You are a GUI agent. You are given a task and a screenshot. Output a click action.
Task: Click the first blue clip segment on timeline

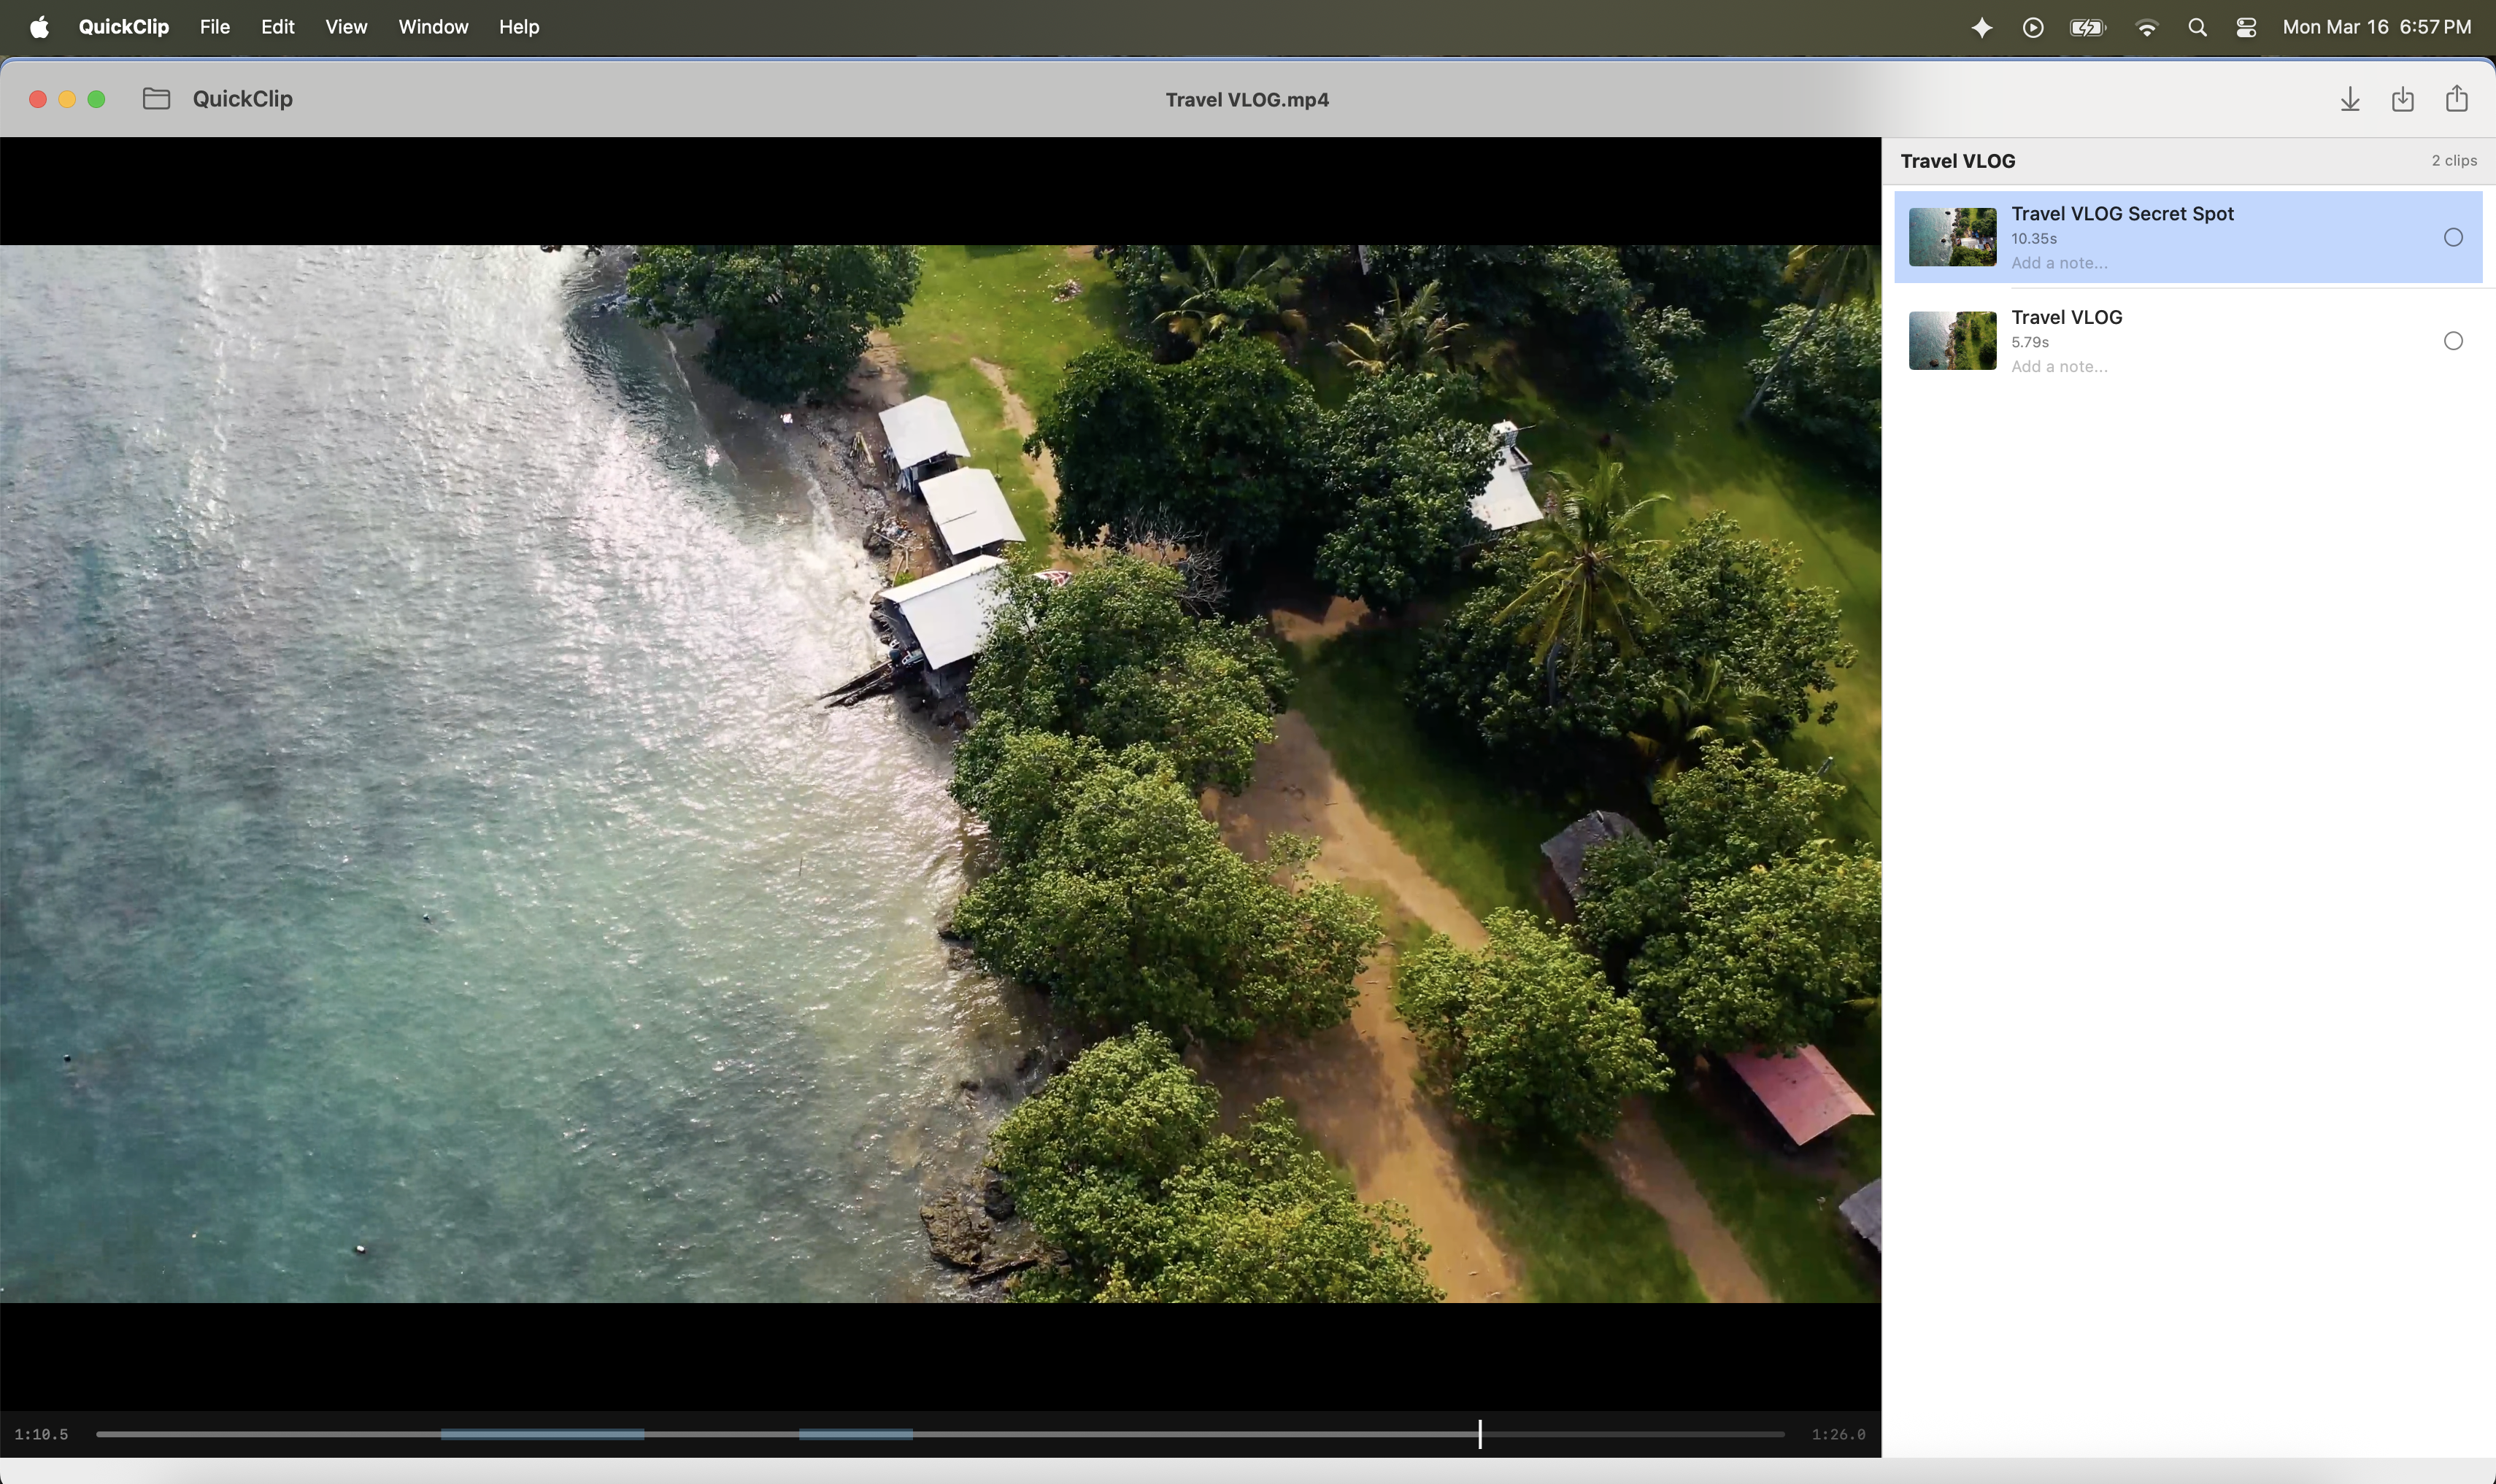542,1434
